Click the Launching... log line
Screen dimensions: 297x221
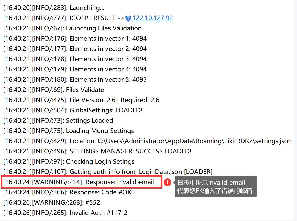pos(54,8)
